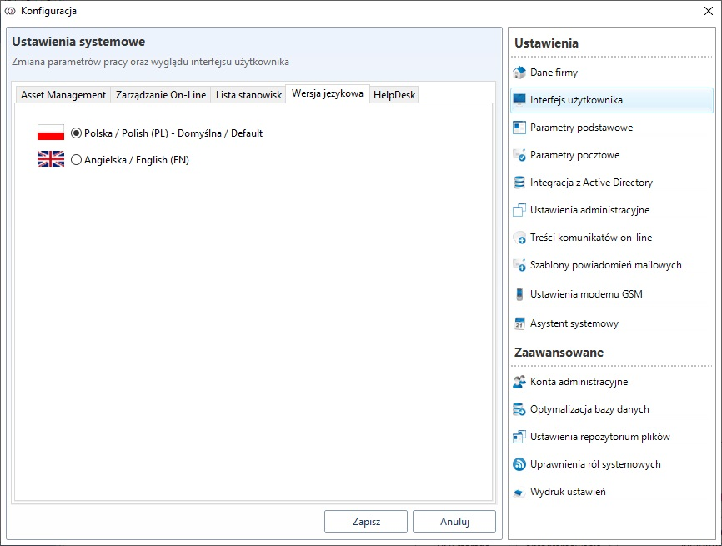Screen dimensions: 722x546
Task: Switch to the Asset Management tab
Action: click(63, 95)
